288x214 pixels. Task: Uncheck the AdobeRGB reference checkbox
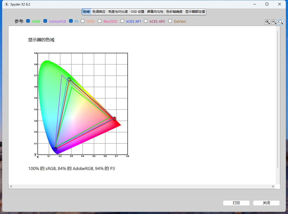[45, 21]
